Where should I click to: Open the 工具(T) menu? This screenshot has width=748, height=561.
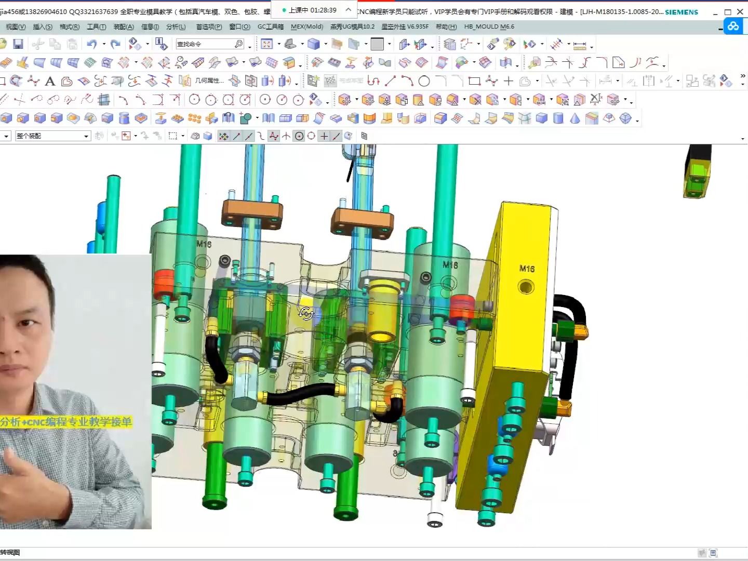coord(97,26)
